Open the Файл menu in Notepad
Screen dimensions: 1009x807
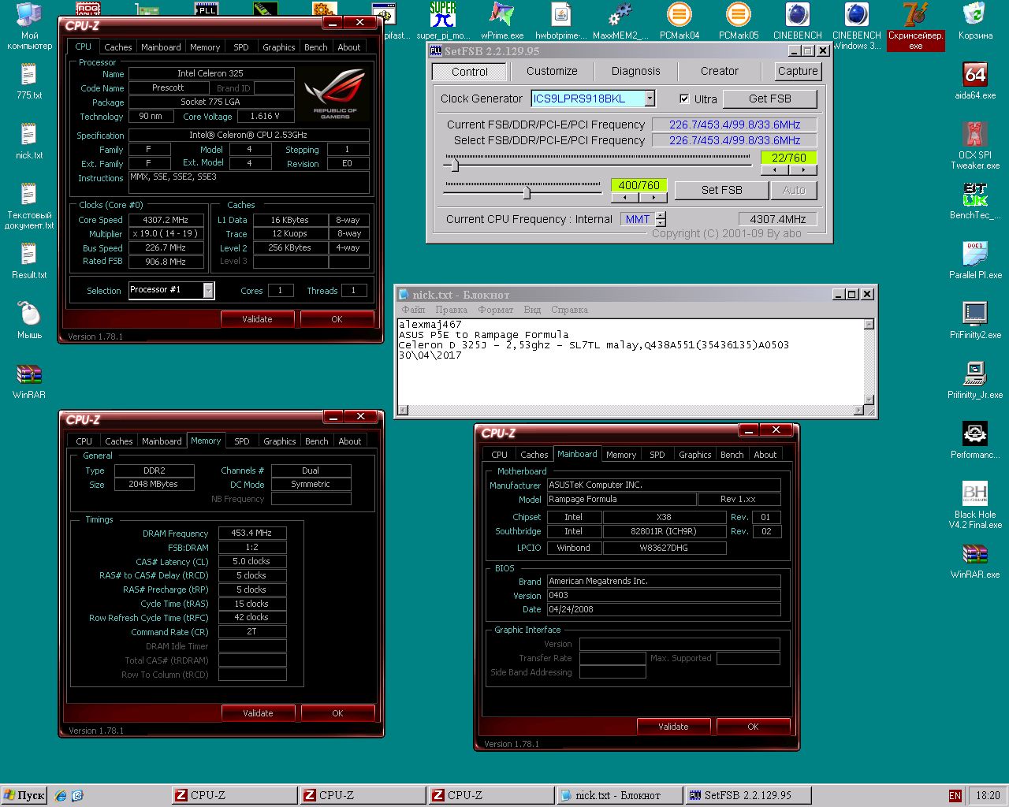tap(413, 310)
